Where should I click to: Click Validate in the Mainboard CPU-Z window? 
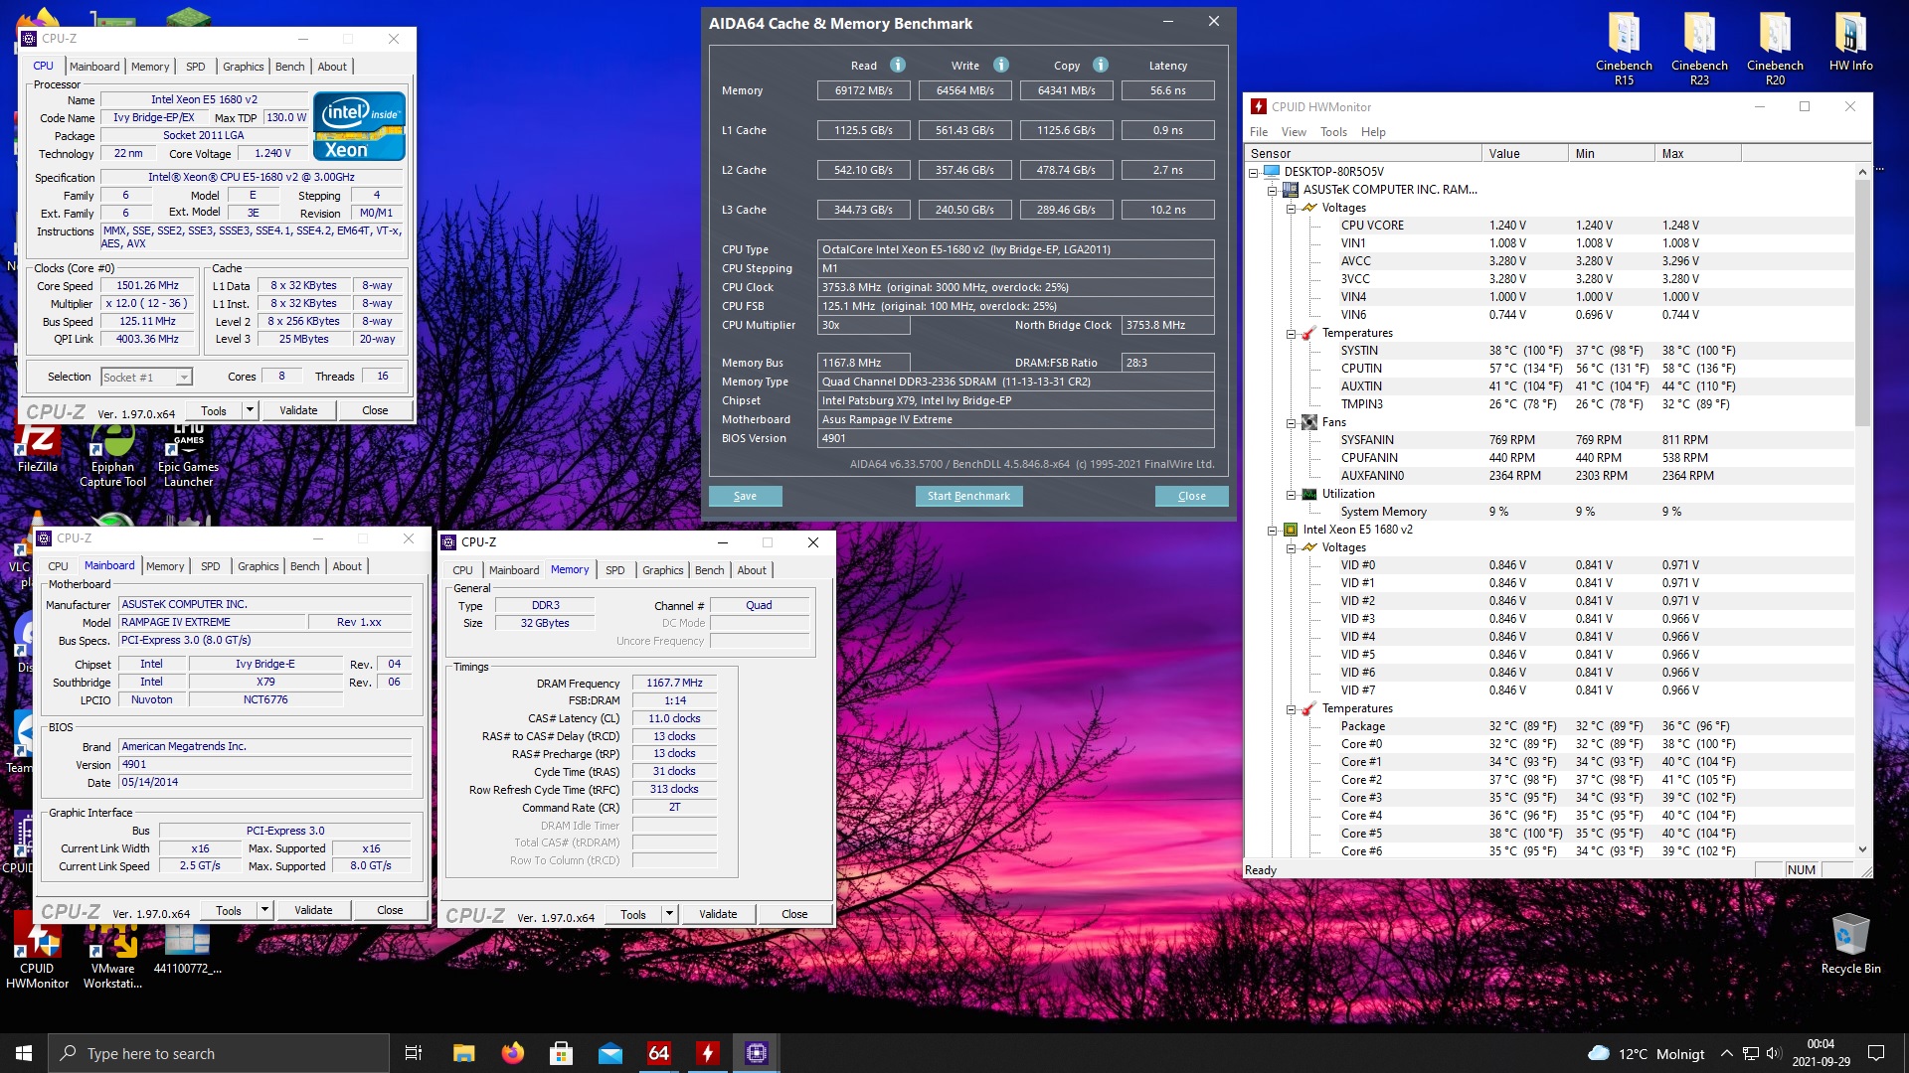313,910
